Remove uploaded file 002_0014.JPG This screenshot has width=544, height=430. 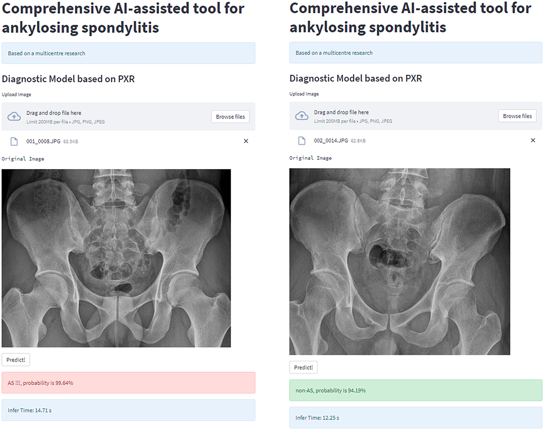tap(533, 140)
